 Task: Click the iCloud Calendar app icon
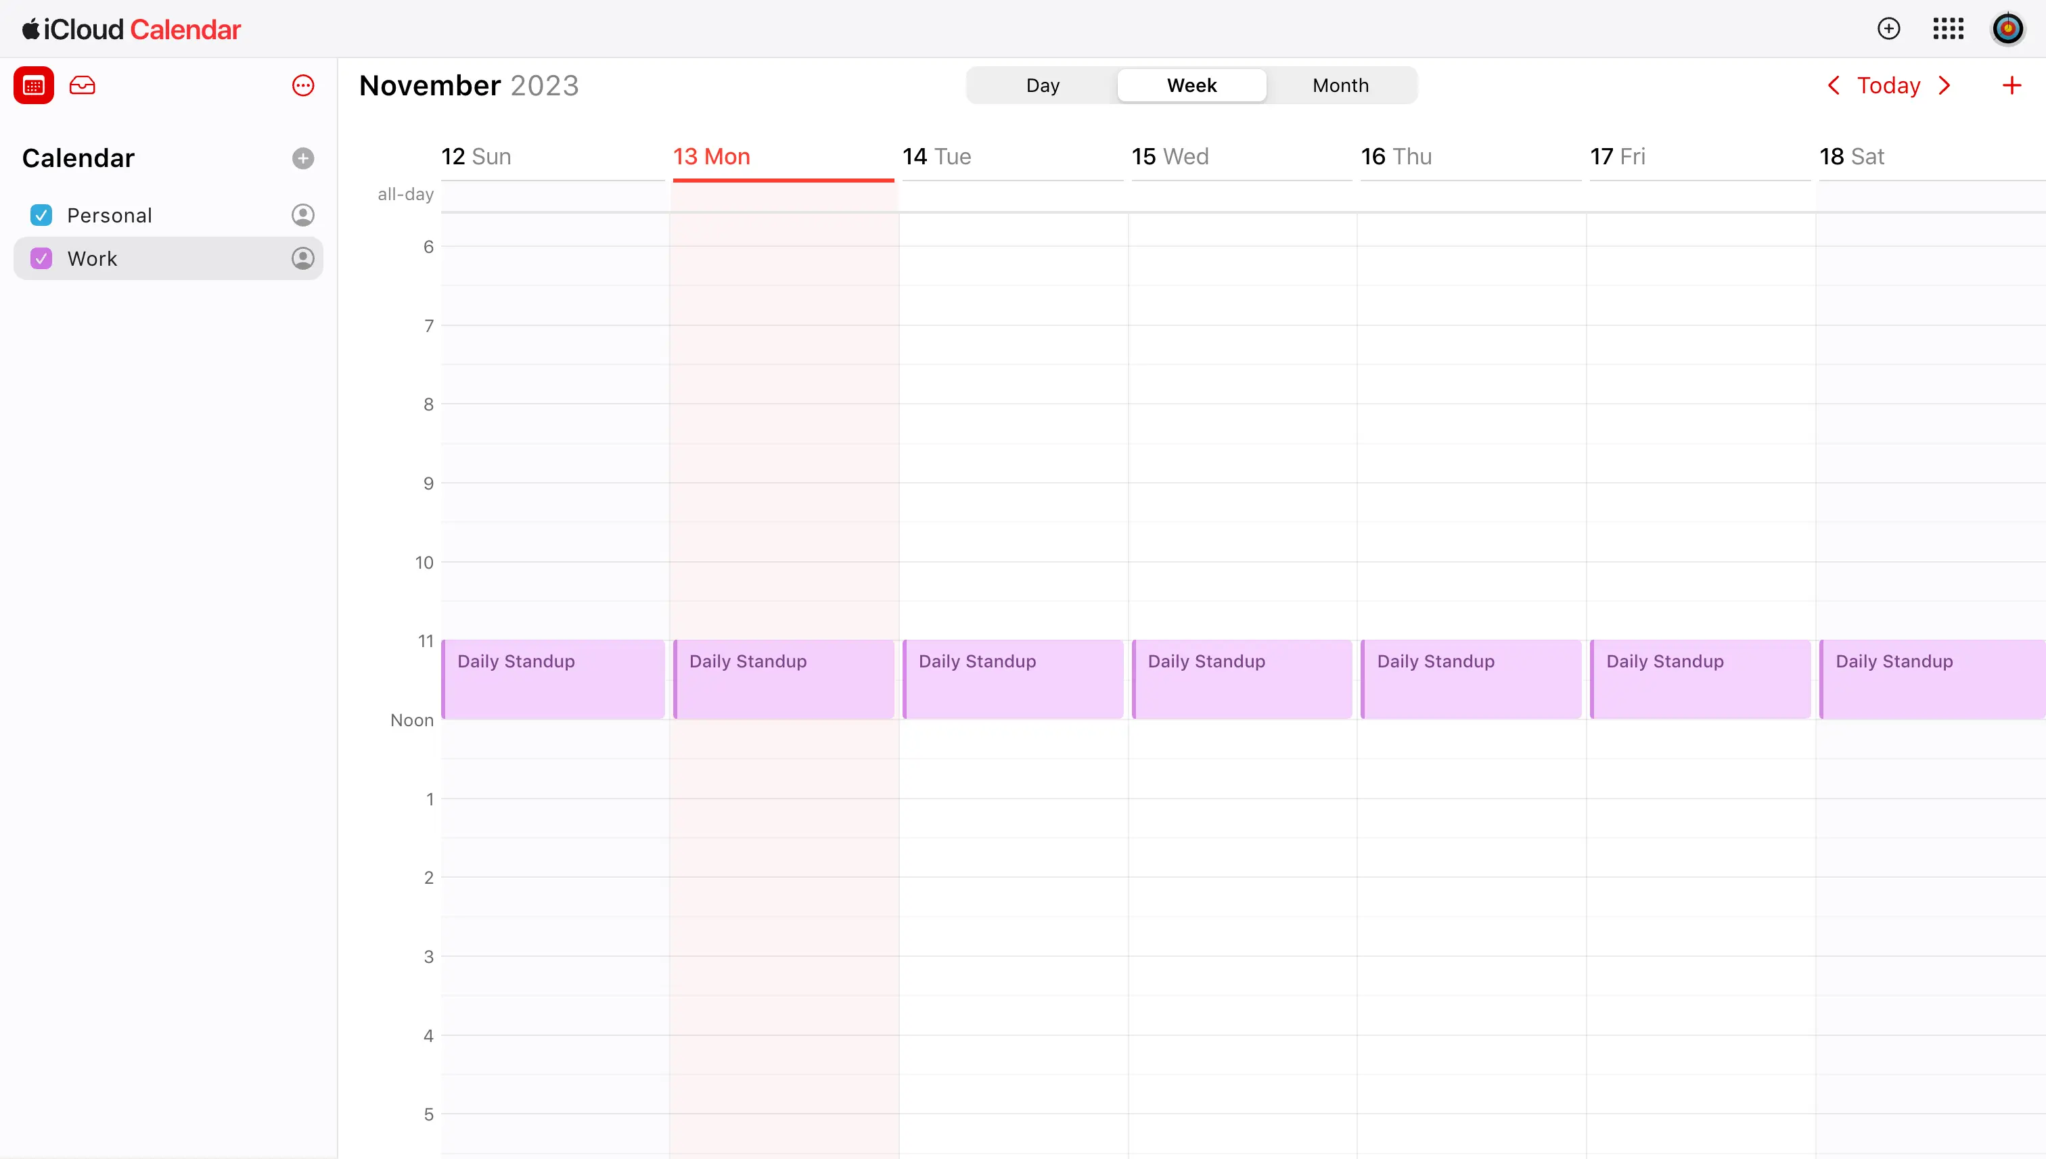pos(35,87)
